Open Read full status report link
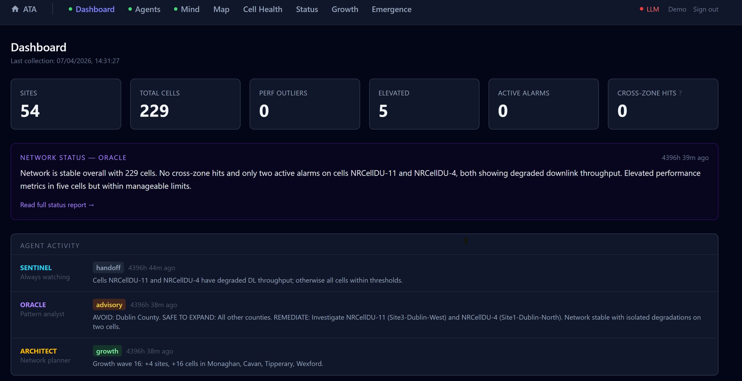 pos(57,205)
